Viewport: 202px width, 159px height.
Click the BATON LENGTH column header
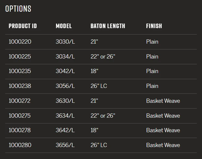108,26
